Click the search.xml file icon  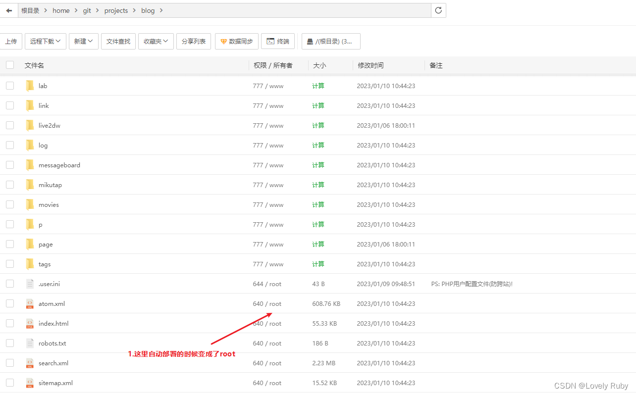[x=30, y=363]
